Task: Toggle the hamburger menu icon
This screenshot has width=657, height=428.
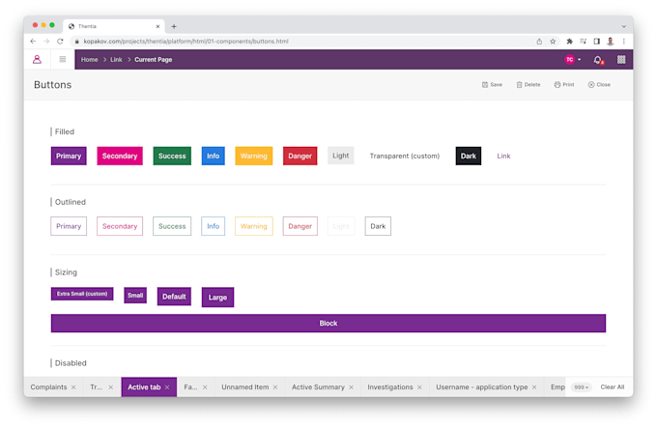Action: click(x=63, y=60)
